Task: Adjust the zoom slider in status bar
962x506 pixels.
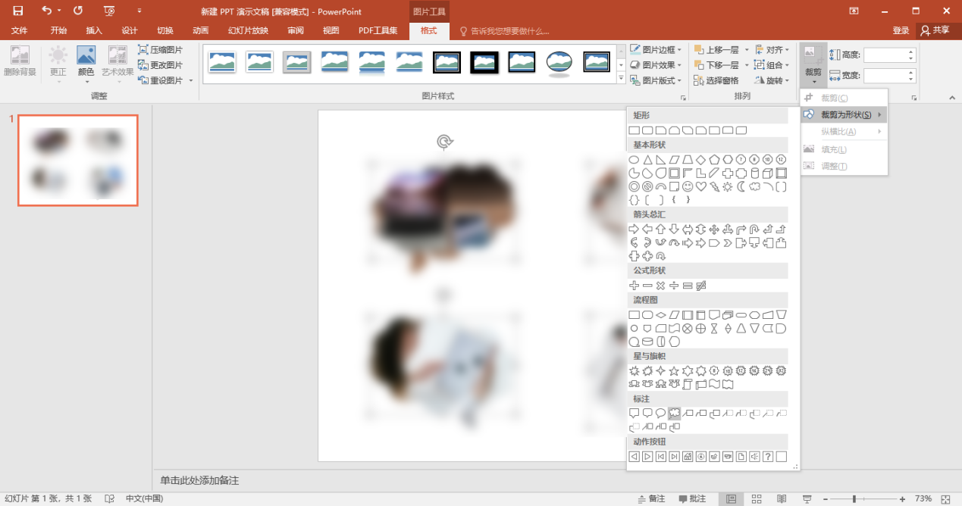Action: click(x=854, y=498)
